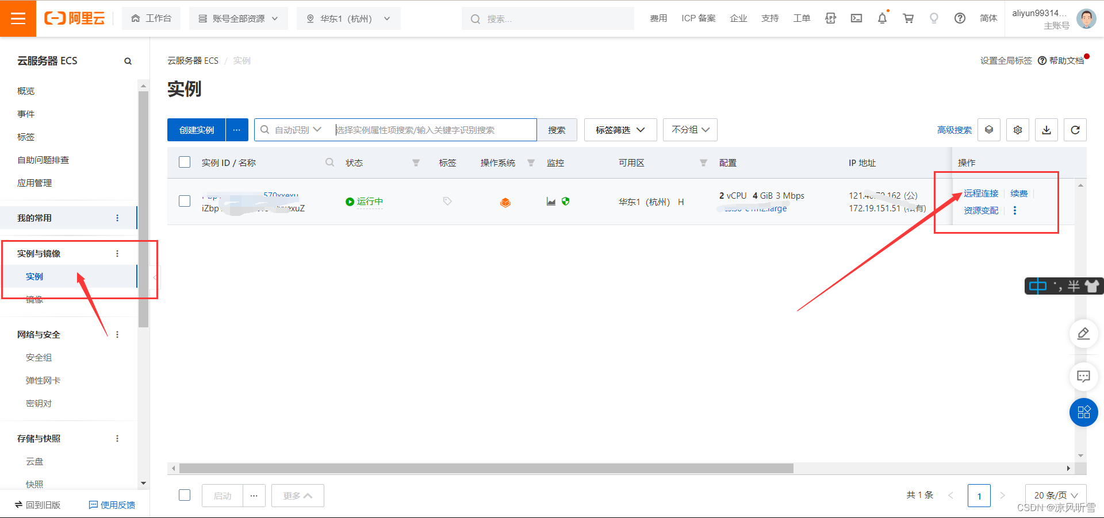This screenshot has height=518, width=1104.
Task: Filter by 可用区 column funnel icon
Action: (x=703, y=163)
